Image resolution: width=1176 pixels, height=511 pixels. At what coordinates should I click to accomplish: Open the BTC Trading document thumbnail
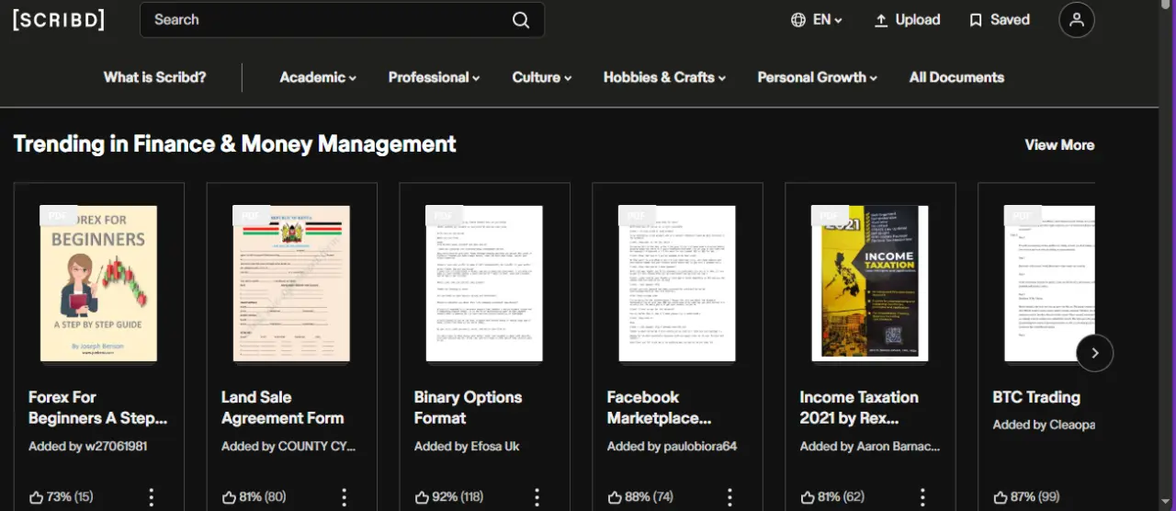click(x=1050, y=284)
